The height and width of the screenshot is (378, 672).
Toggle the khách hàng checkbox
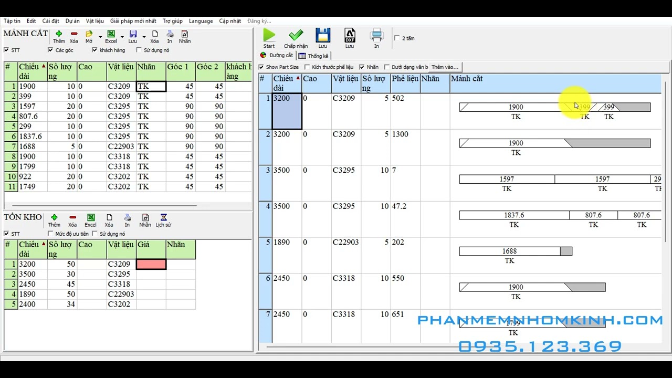[x=94, y=50]
